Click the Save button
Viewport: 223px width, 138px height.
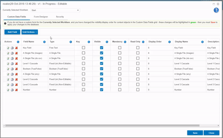point(195,133)
